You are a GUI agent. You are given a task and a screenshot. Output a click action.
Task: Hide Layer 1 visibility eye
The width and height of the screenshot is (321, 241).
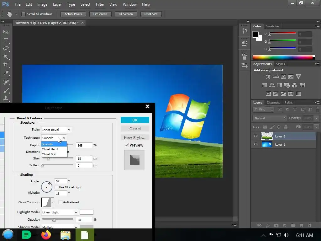click(x=256, y=144)
